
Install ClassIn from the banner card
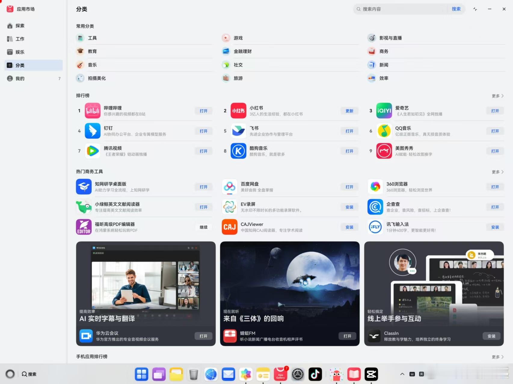pyautogui.click(x=492, y=336)
